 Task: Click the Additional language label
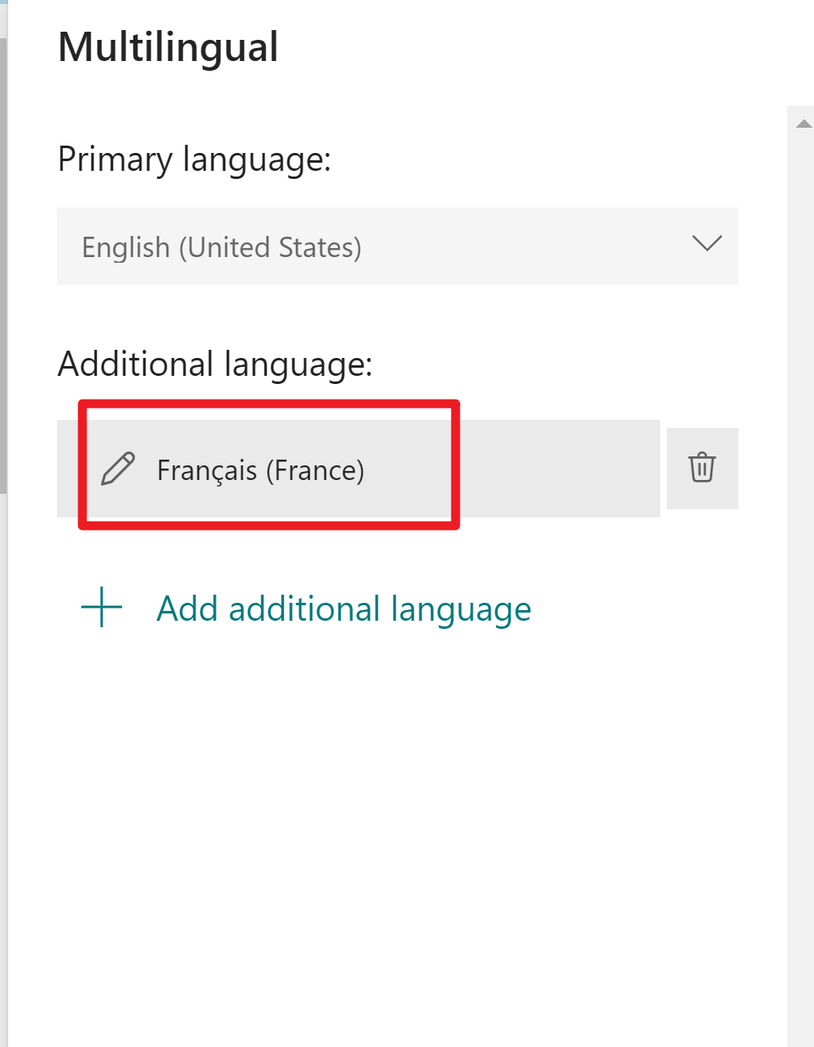(214, 364)
